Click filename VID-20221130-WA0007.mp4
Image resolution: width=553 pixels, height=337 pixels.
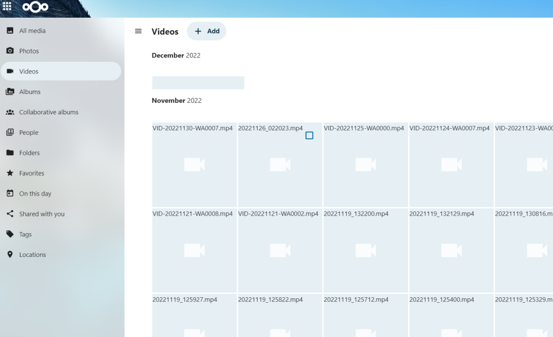[x=192, y=128]
